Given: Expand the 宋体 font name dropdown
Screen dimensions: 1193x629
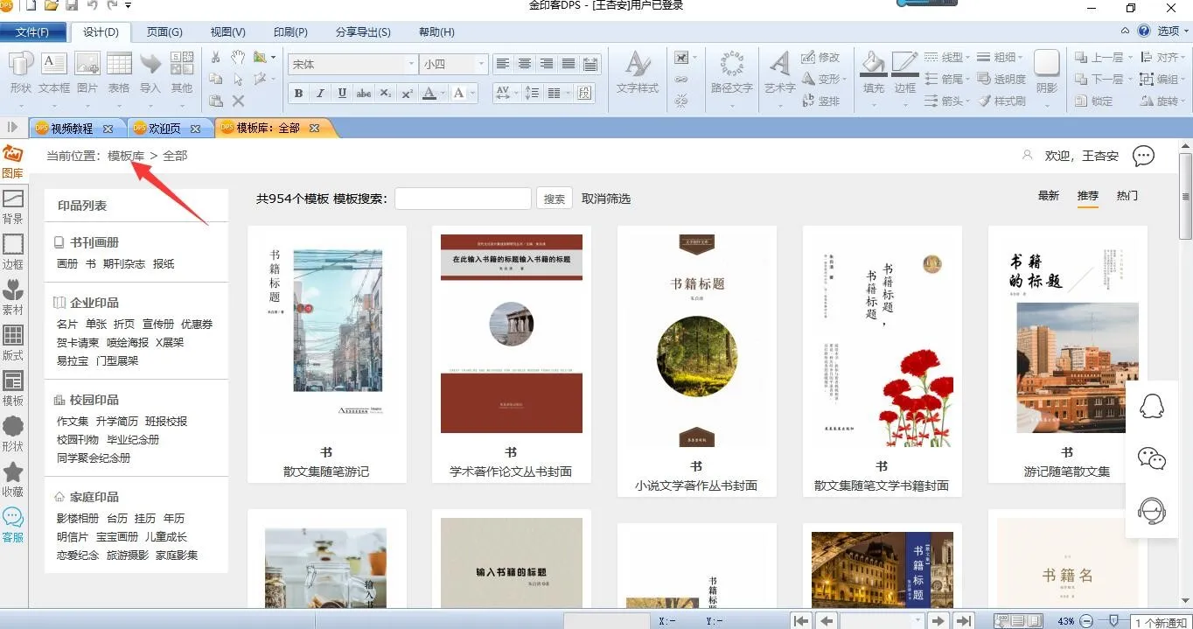Looking at the screenshot, I should [x=411, y=65].
